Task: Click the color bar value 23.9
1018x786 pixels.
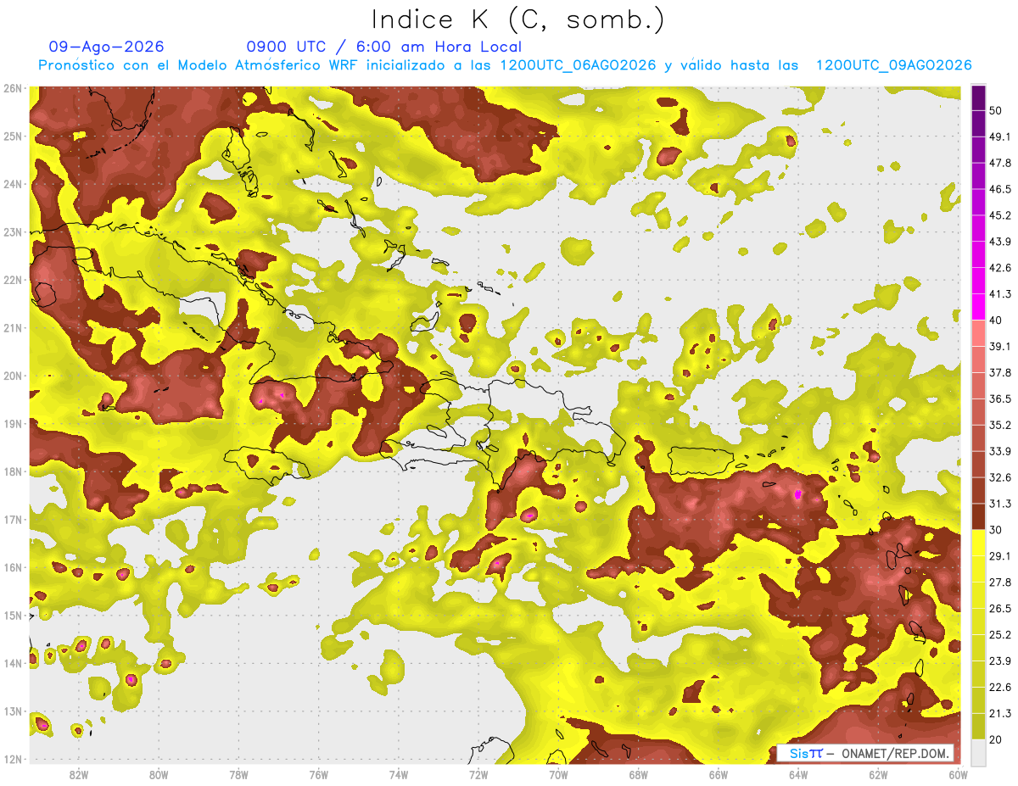Action: (x=1000, y=661)
